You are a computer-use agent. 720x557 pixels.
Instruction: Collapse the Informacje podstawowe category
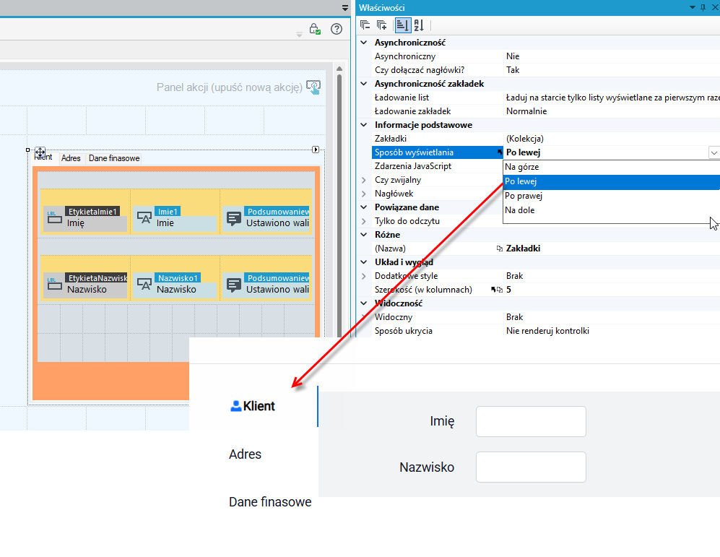pyautogui.click(x=364, y=125)
